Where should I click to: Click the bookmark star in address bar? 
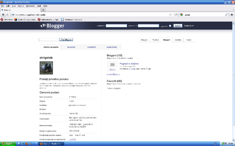(x=170, y=15)
